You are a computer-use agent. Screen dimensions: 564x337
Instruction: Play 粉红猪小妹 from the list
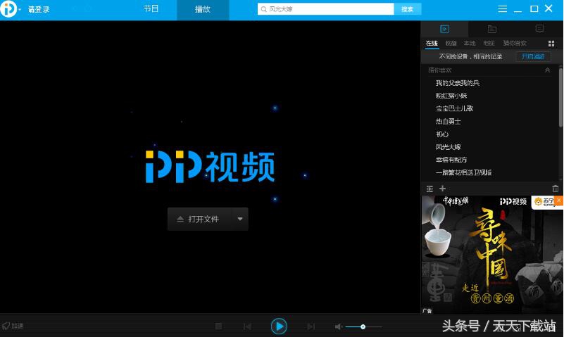tap(451, 96)
